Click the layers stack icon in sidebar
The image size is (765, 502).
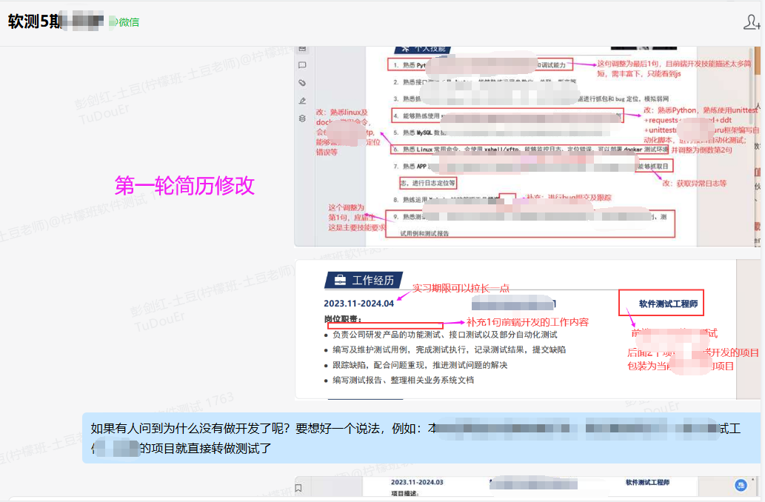point(302,118)
